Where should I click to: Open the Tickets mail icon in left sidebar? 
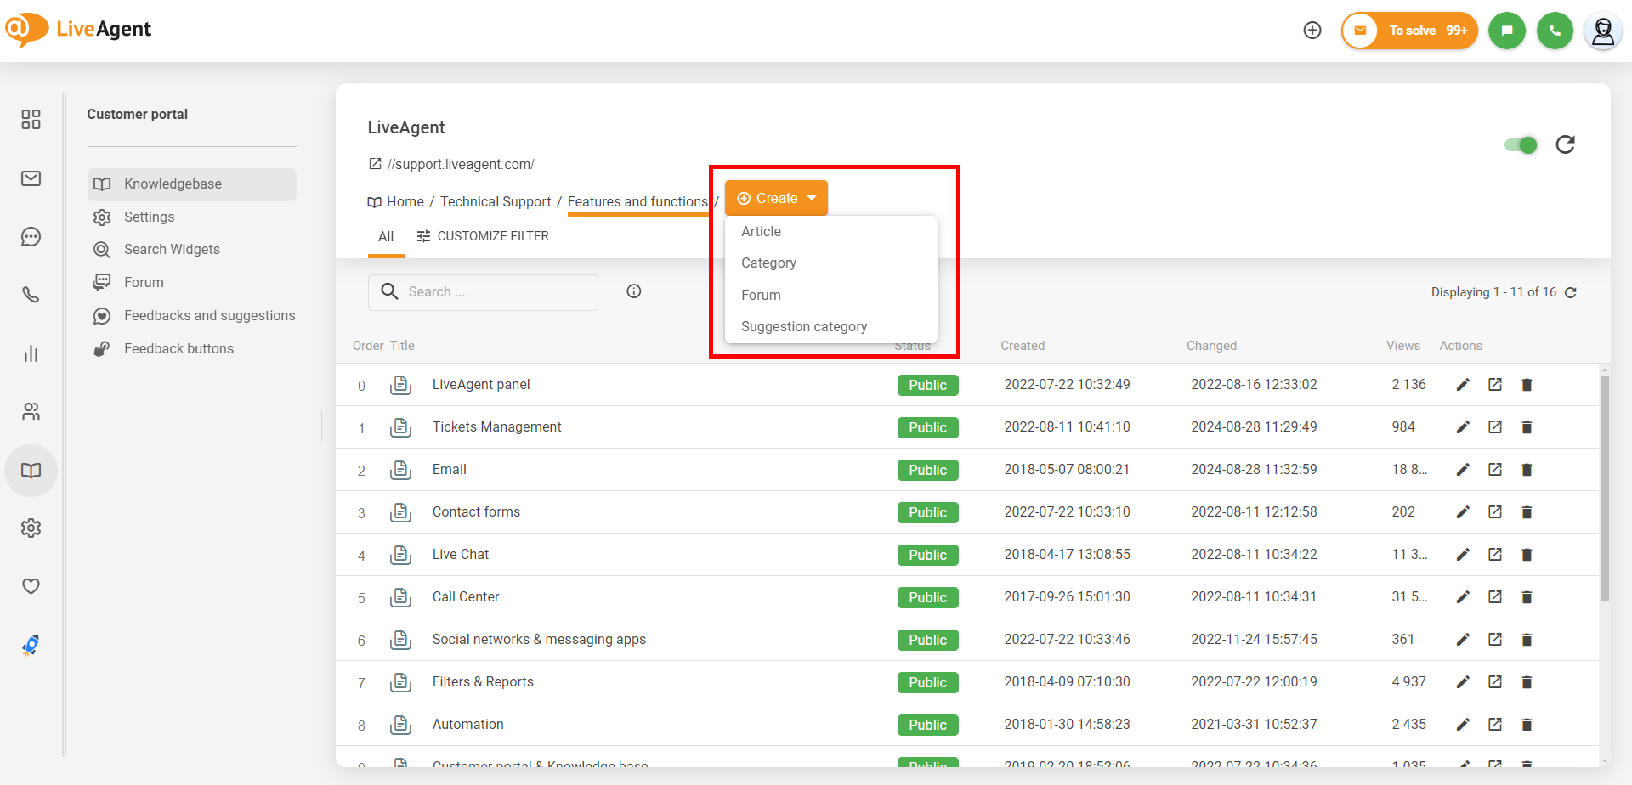coord(31,178)
